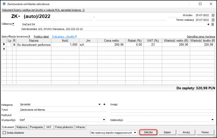Screen dimensions: 217x138
Task: Click Wartość netto (R) column header
Action: (176, 41)
